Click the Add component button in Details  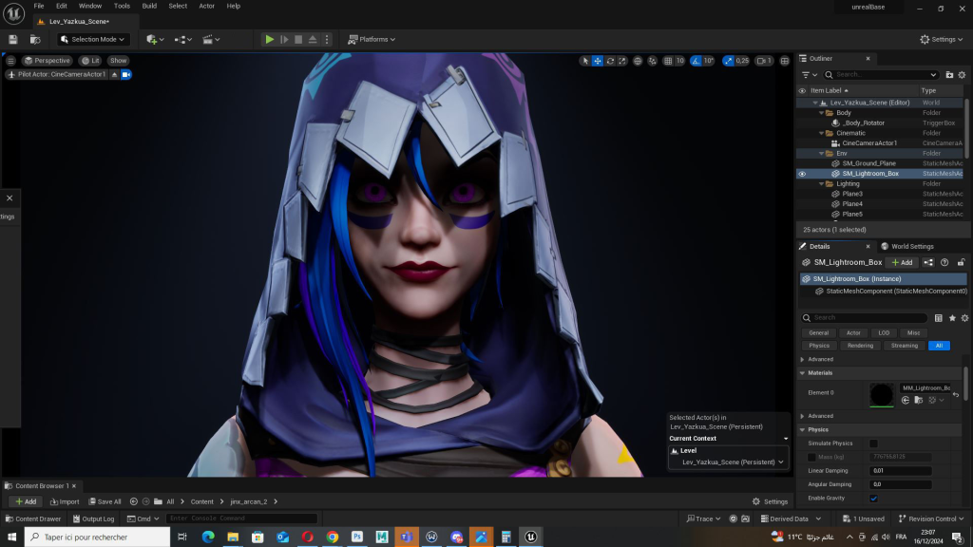tap(903, 262)
